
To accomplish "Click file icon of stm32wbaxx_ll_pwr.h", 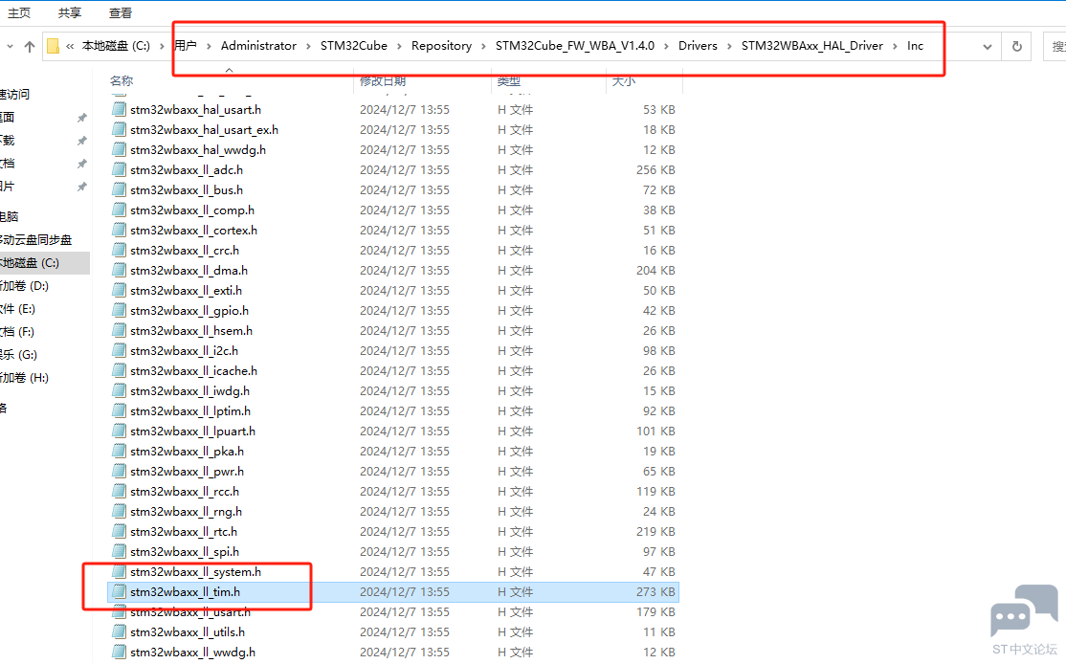I will [x=119, y=471].
